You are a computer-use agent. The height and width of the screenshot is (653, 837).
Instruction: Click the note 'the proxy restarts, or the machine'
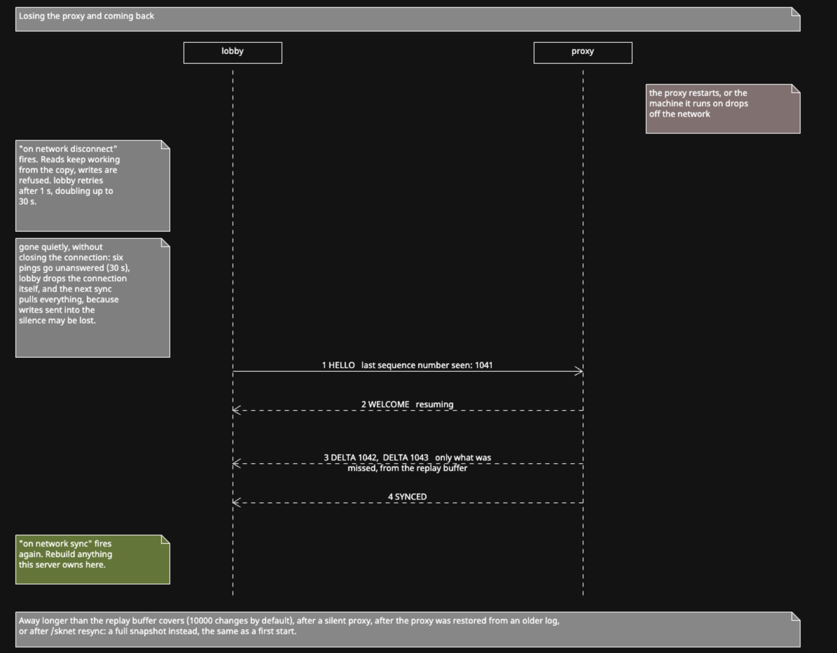point(723,109)
